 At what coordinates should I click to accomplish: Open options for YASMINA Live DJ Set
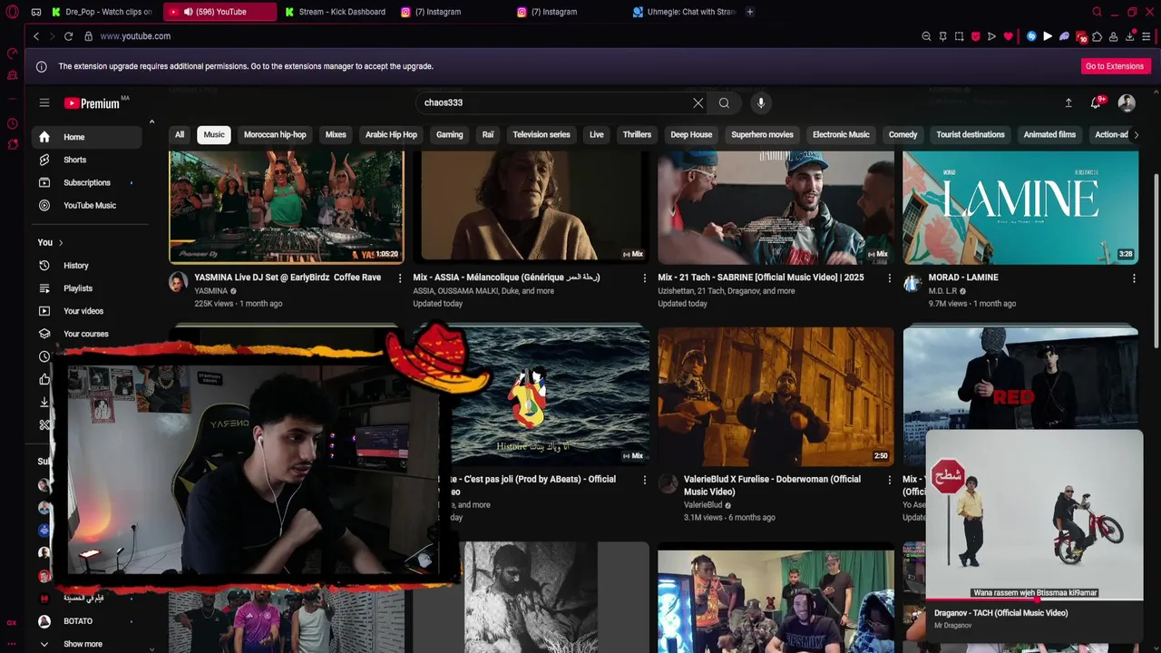[x=400, y=278]
